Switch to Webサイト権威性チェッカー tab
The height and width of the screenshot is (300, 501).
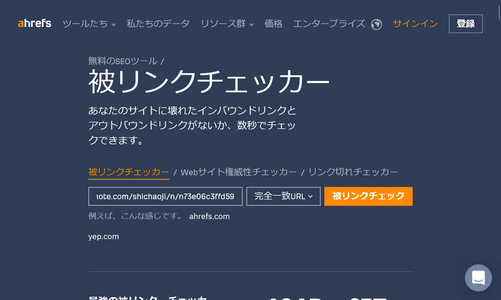(x=239, y=172)
